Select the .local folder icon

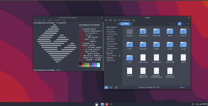coord(129,58)
